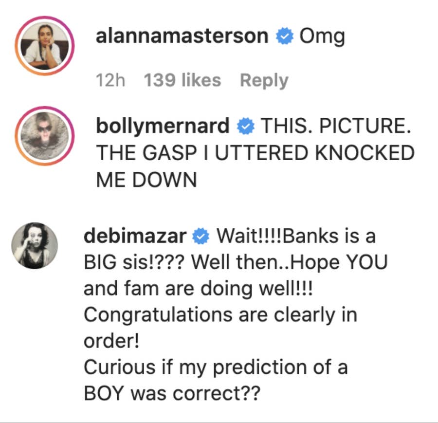Image resolution: width=438 pixels, height=423 pixels.
Task: Click the "Congratulations are clearly in" line
Action: point(220,315)
